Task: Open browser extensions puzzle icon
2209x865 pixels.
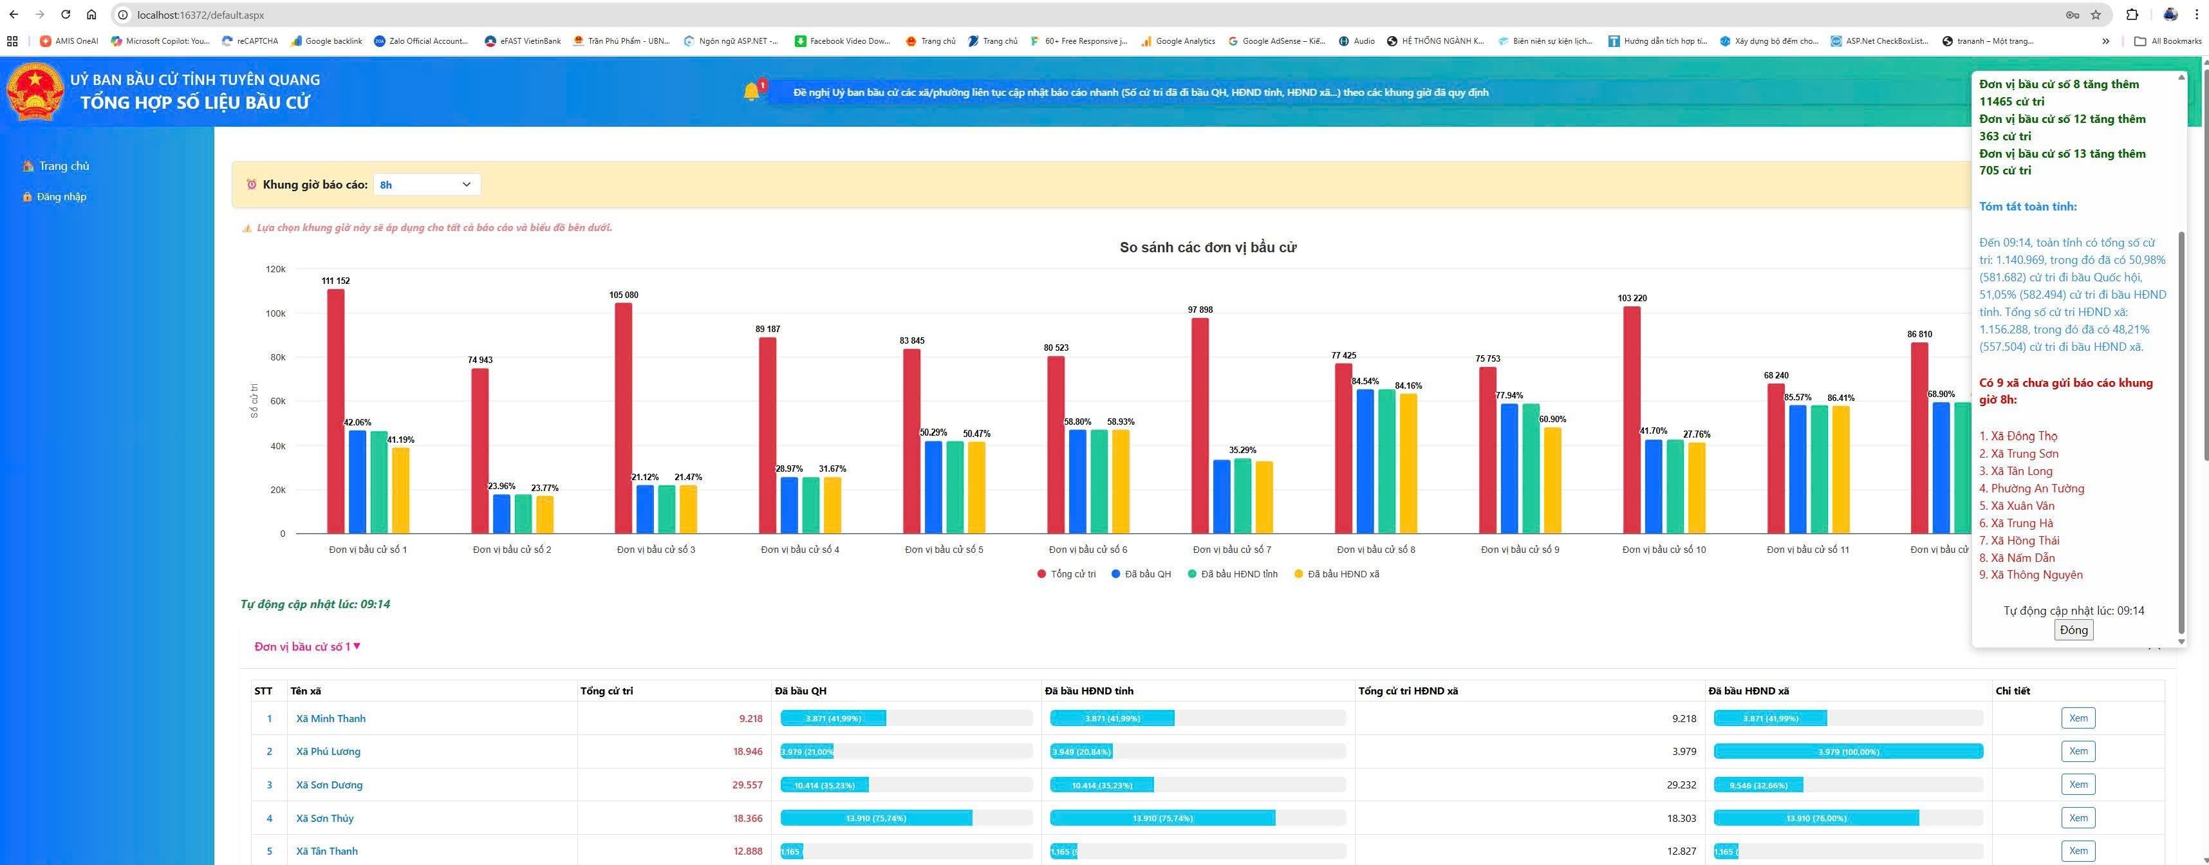Action: point(2132,15)
